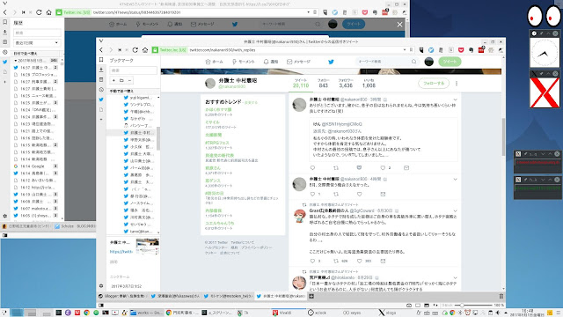Open the Likes count 1,008
The height and width of the screenshot is (317, 563).
[369, 84]
